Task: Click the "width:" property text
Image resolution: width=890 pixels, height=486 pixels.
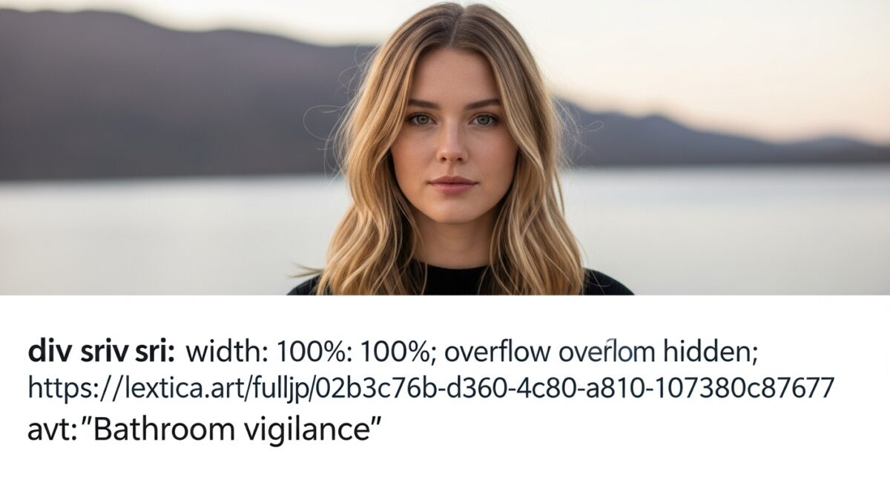Action: click(x=228, y=352)
